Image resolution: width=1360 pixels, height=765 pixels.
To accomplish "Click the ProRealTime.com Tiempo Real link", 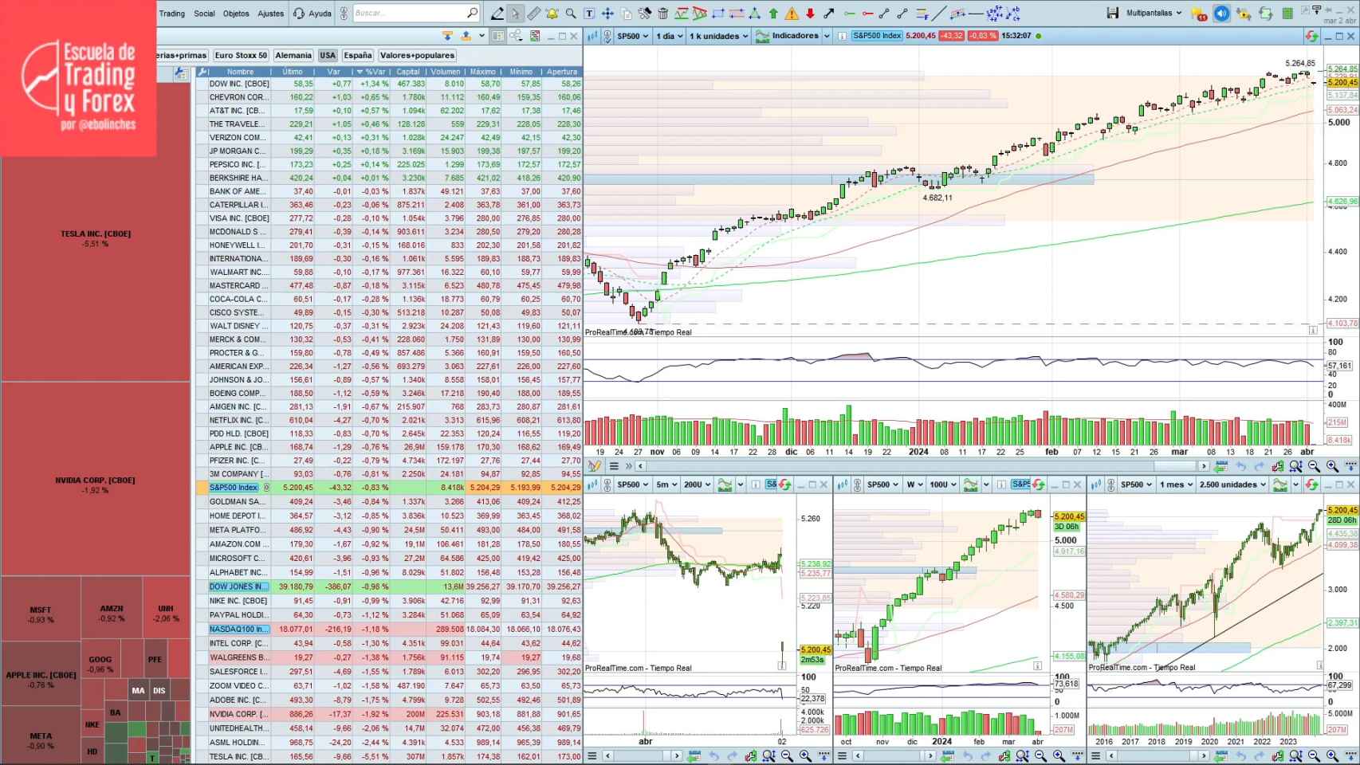I will [637, 332].
